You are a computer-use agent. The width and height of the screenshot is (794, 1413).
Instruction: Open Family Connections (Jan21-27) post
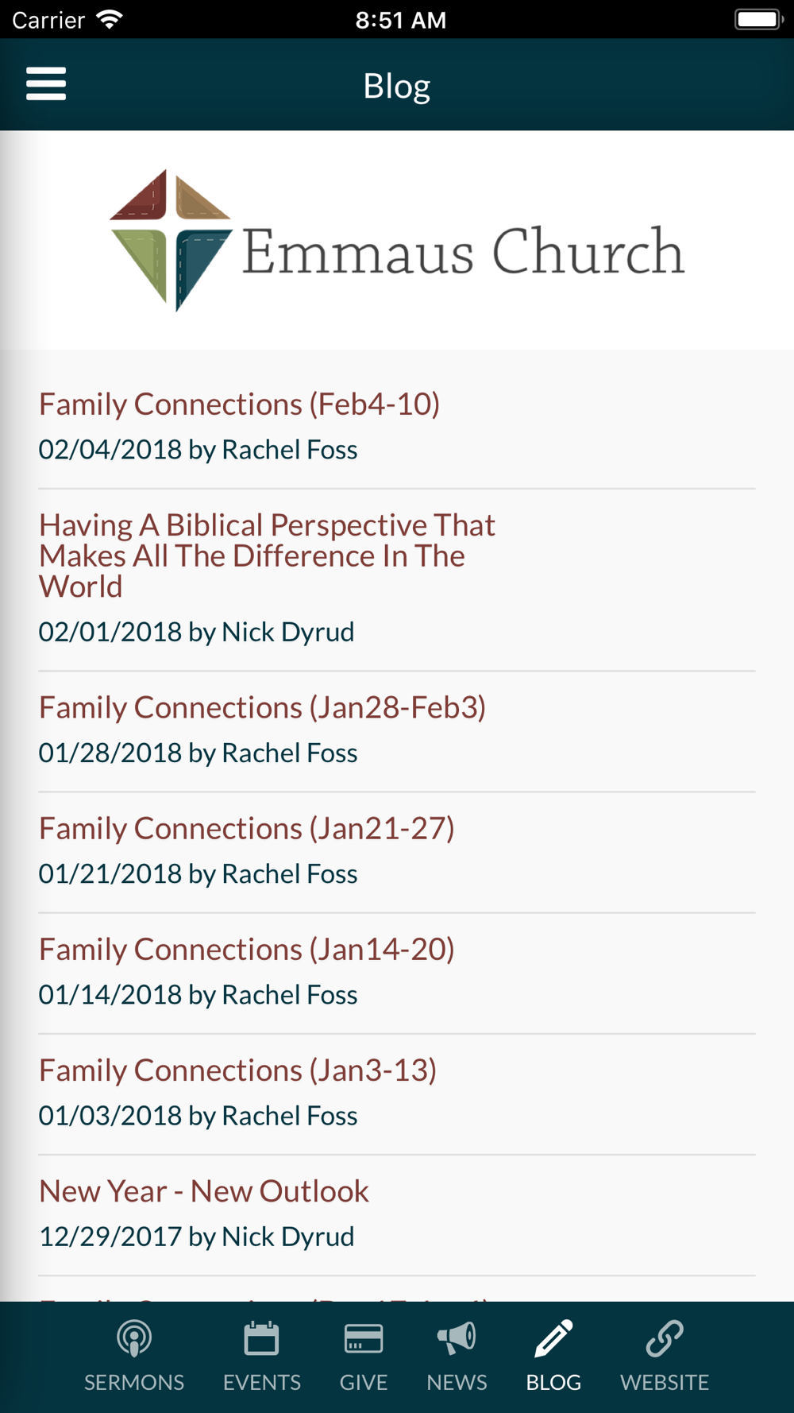246,828
